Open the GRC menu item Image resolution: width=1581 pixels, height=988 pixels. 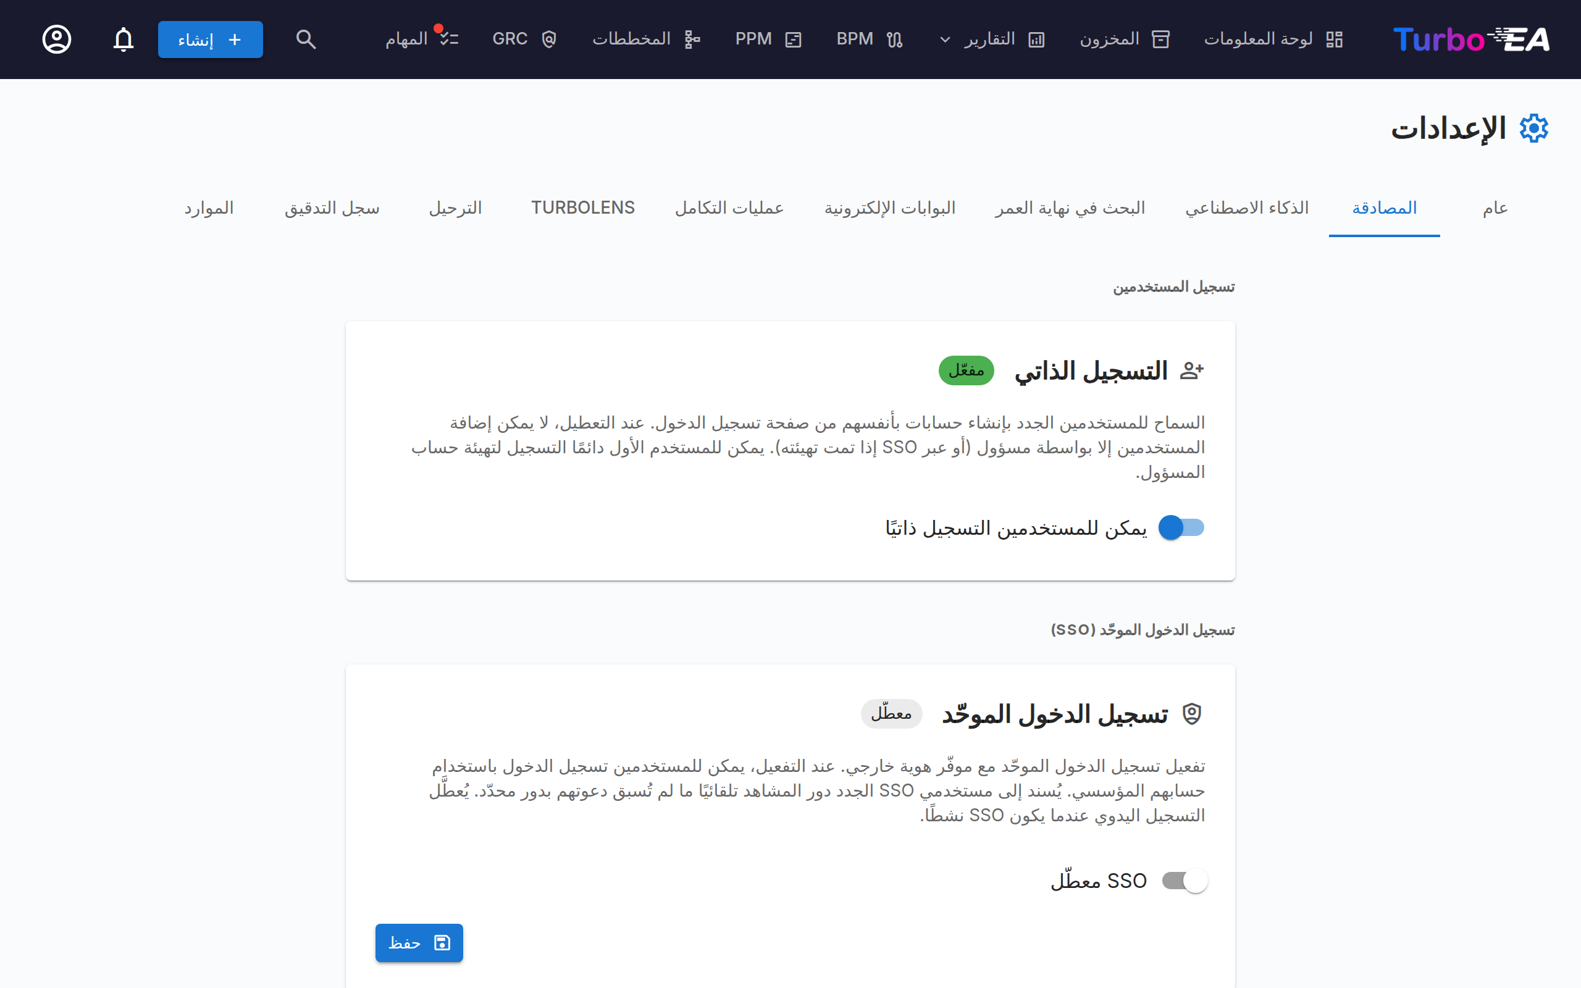[524, 39]
